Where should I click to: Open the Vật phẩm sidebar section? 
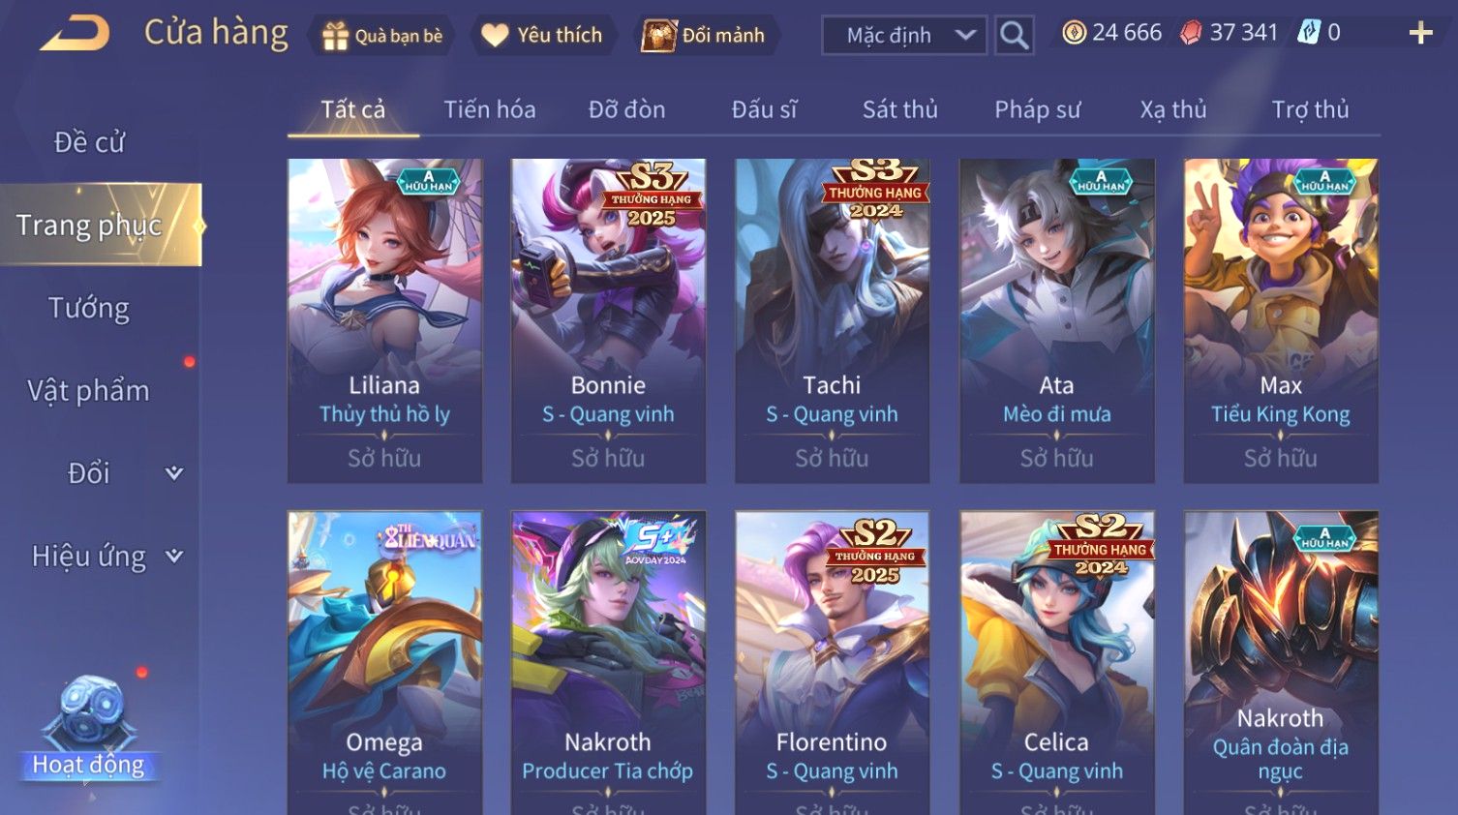pos(88,391)
